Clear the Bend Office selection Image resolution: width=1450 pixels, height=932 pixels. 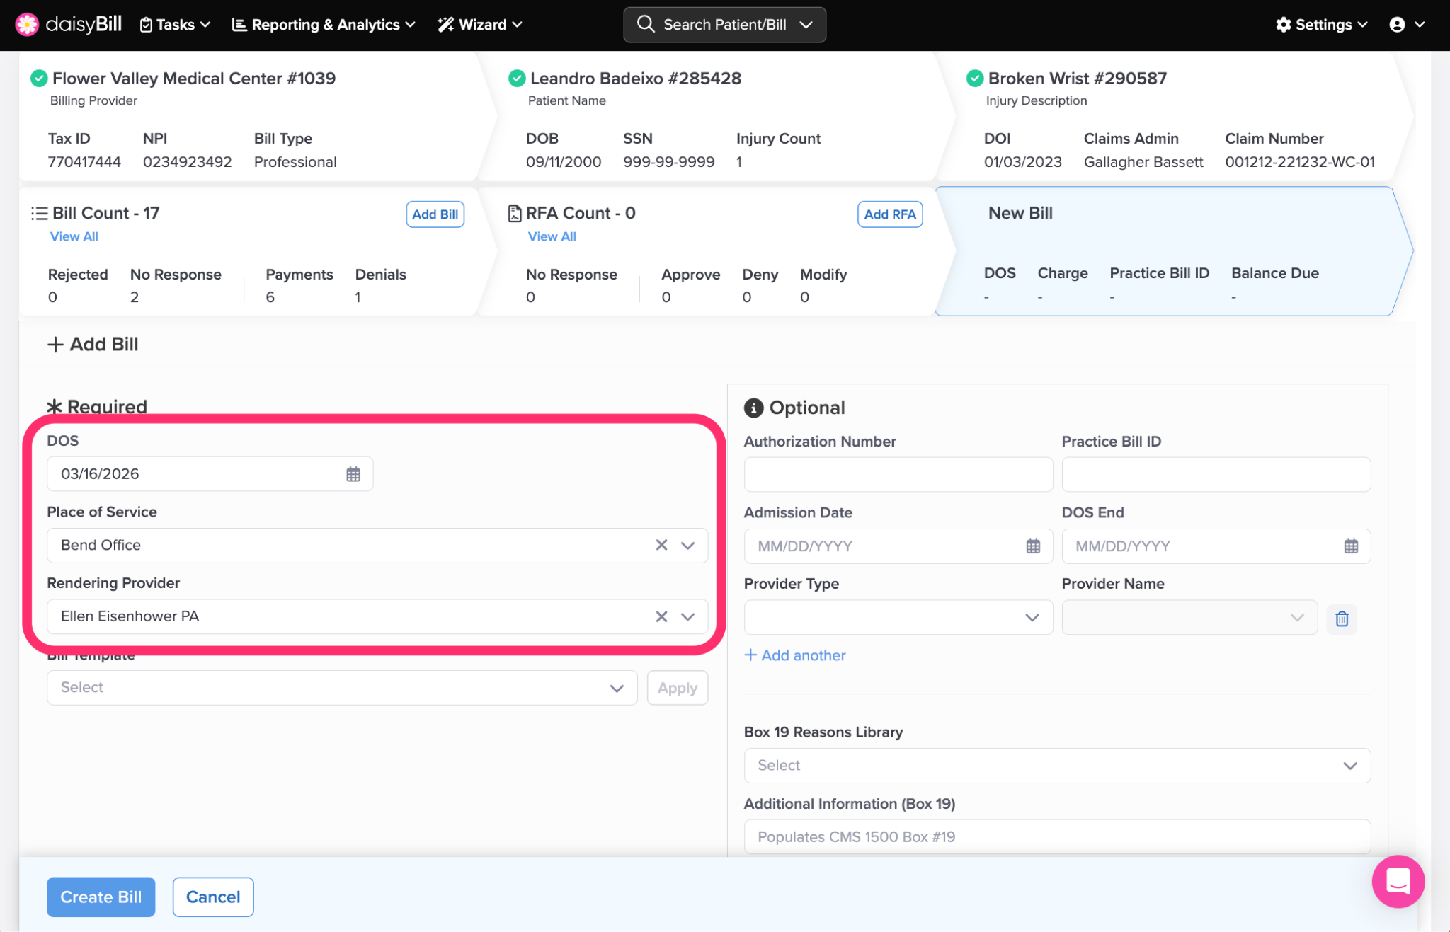click(661, 545)
